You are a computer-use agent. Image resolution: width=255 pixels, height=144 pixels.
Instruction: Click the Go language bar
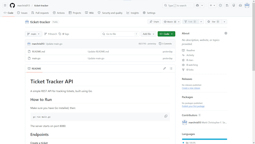204,139
